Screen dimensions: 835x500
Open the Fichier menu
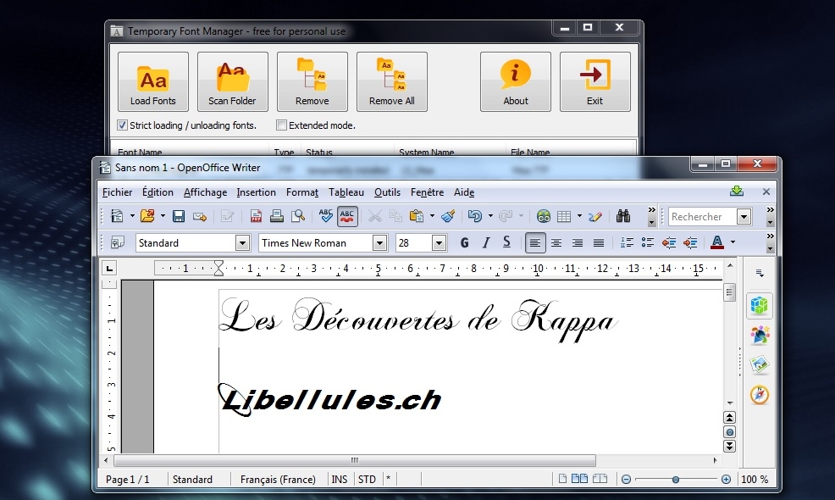tap(117, 192)
